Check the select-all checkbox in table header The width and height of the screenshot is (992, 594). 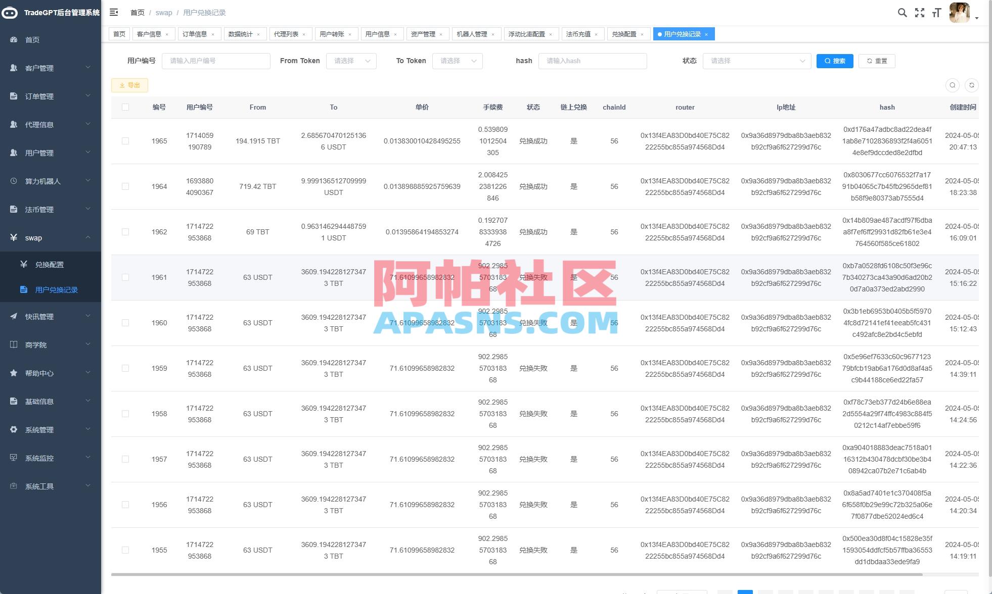pos(125,107)
